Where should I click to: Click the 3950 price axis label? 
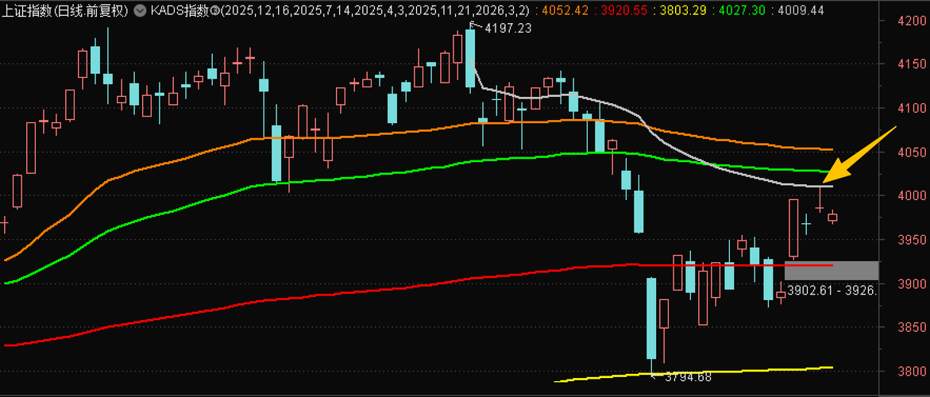910,239
